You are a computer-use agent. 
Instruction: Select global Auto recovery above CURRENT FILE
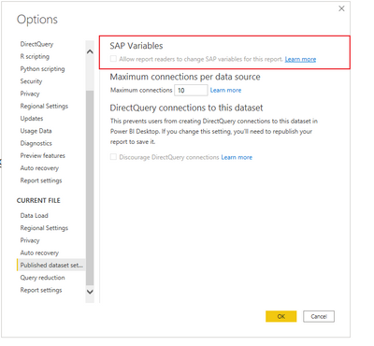point(39,168)
